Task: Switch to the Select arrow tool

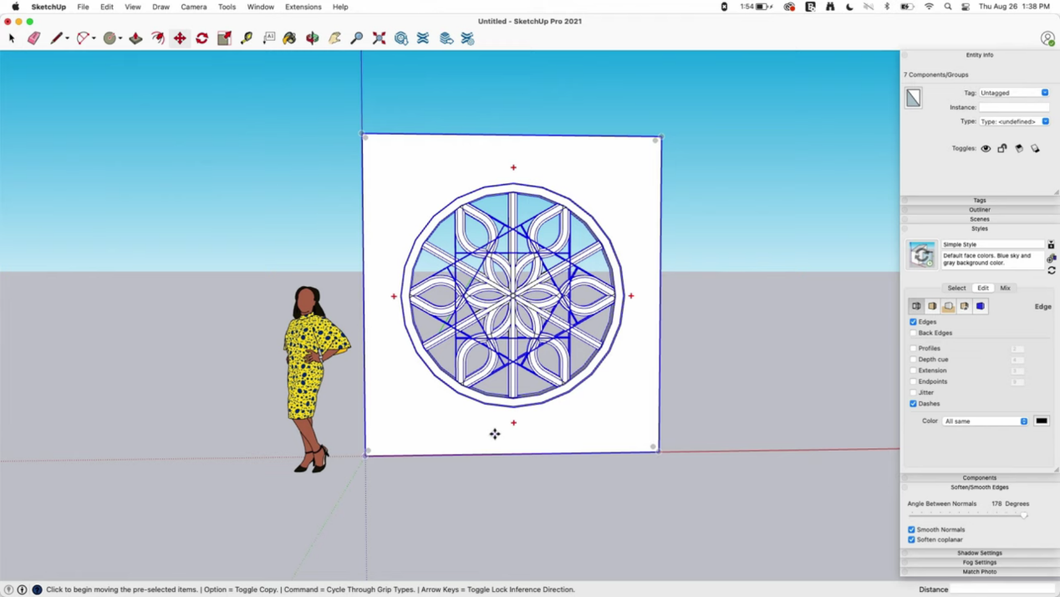Action: click(x=11, y=38)
